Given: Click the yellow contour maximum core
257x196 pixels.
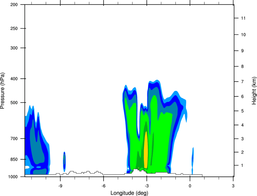Looking at the screenshot, I should [x=146, y=150].
